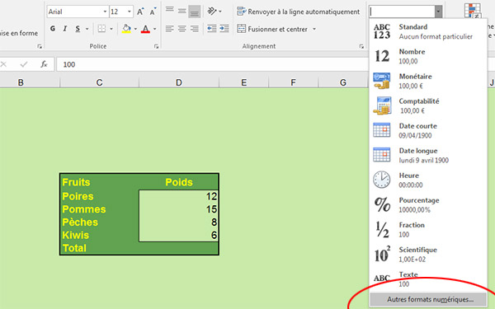The width and height of the screenshot is (495, 309).
Task: Select Comptabilité format
Action: [x=427, y=106]
